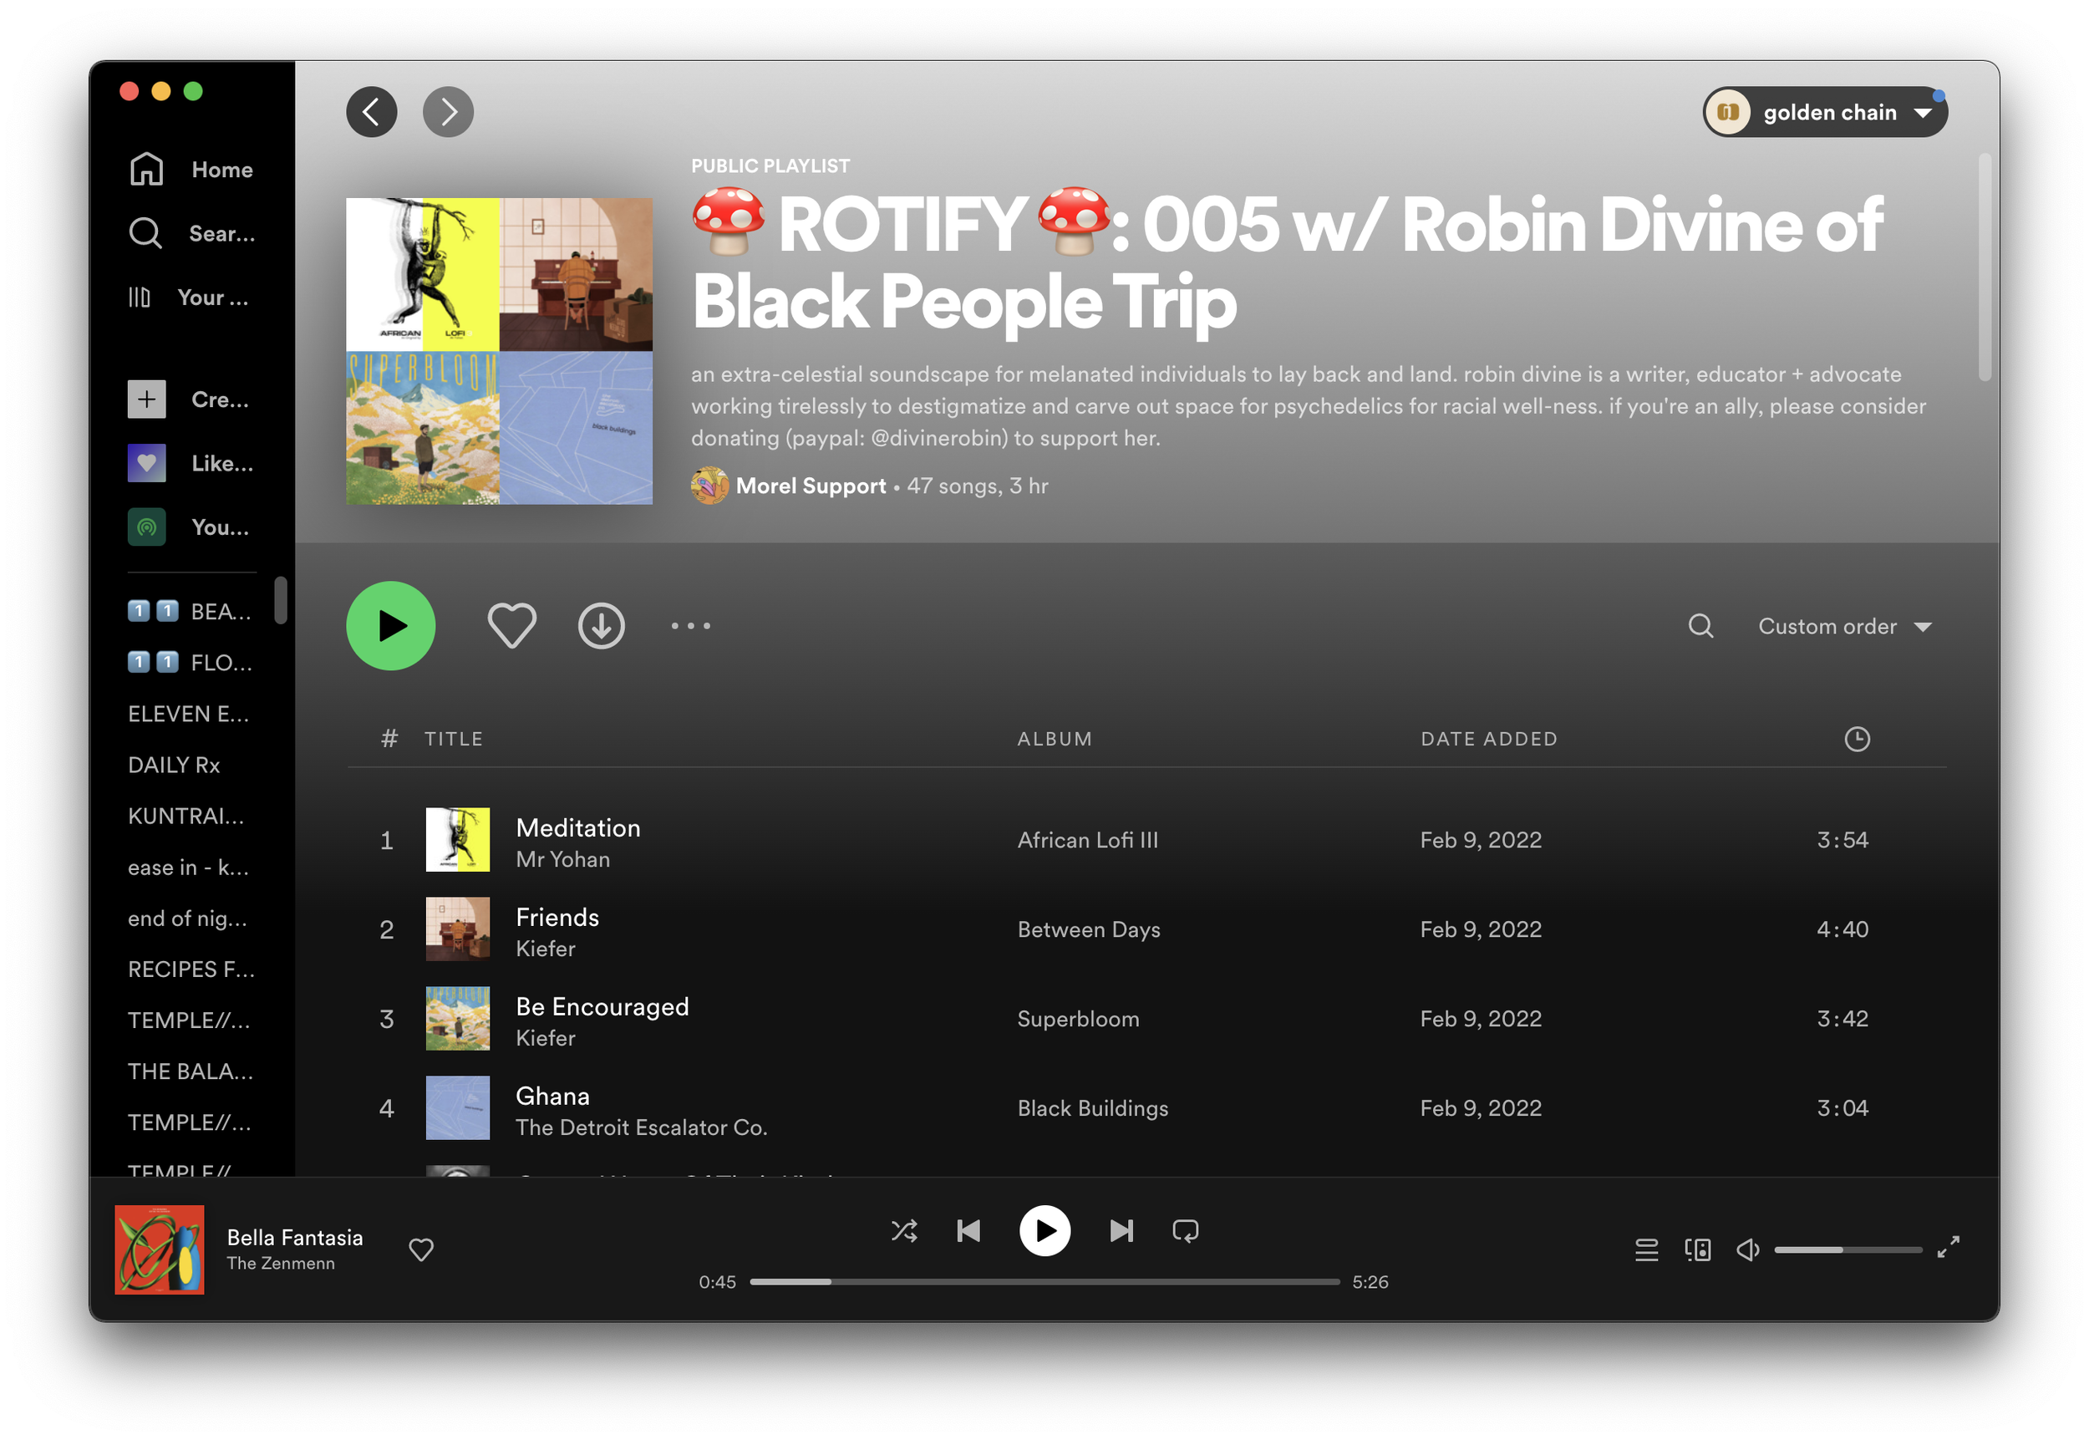
Task: Adjust the volume slider
Action: click(x=1848, y=1249)
